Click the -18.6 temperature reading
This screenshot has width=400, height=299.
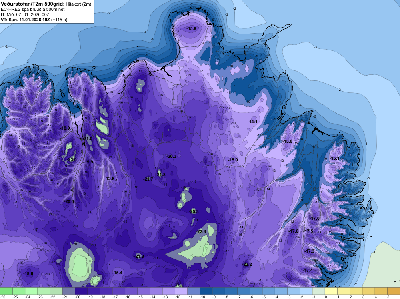pyautogui.click(x=28, y=274)
